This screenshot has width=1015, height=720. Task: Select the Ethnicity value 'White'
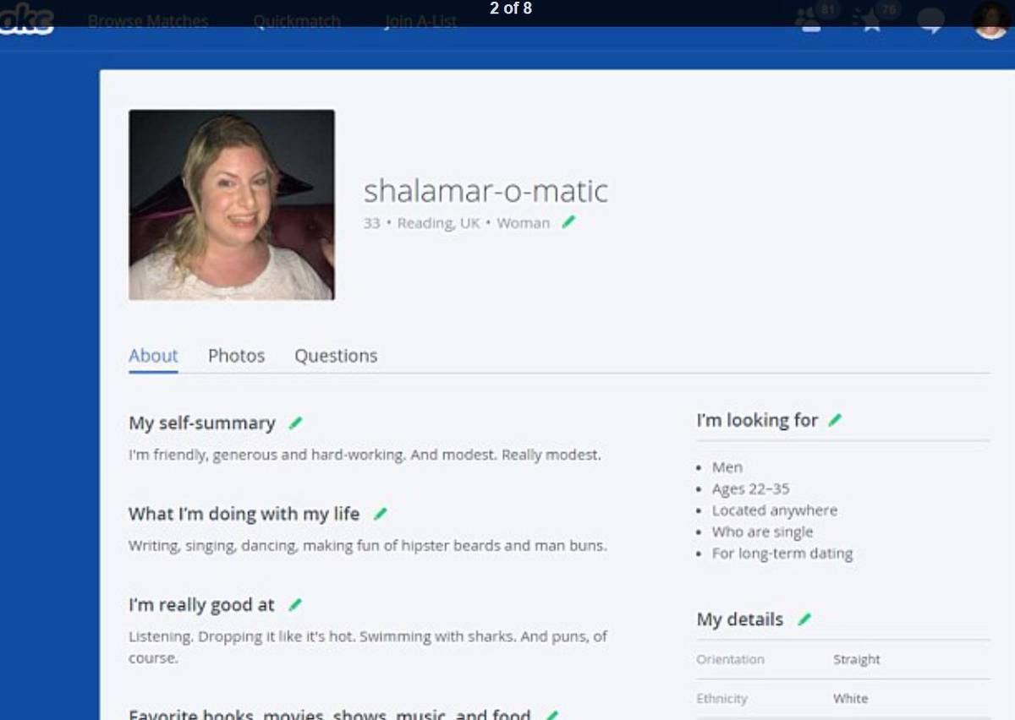850,698
